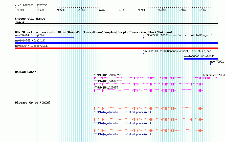Image resolution: width=225 pixels, height=142 pixels.
Task: Click the blue nsv1008805 gain bar
Action: (x=201, y=59)
